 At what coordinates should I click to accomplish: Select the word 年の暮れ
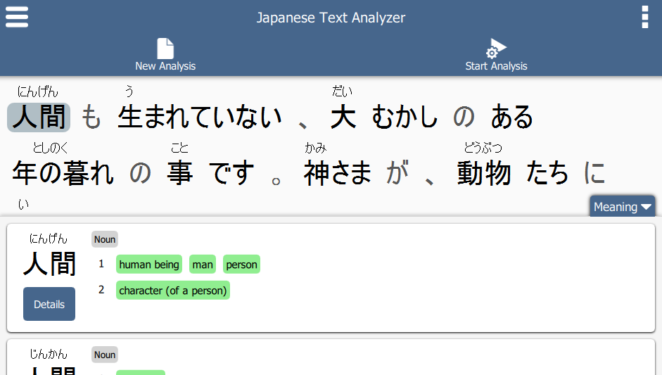pos(63,173)
